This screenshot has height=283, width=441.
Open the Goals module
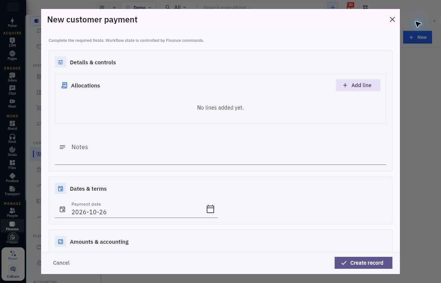pos(12,151)
